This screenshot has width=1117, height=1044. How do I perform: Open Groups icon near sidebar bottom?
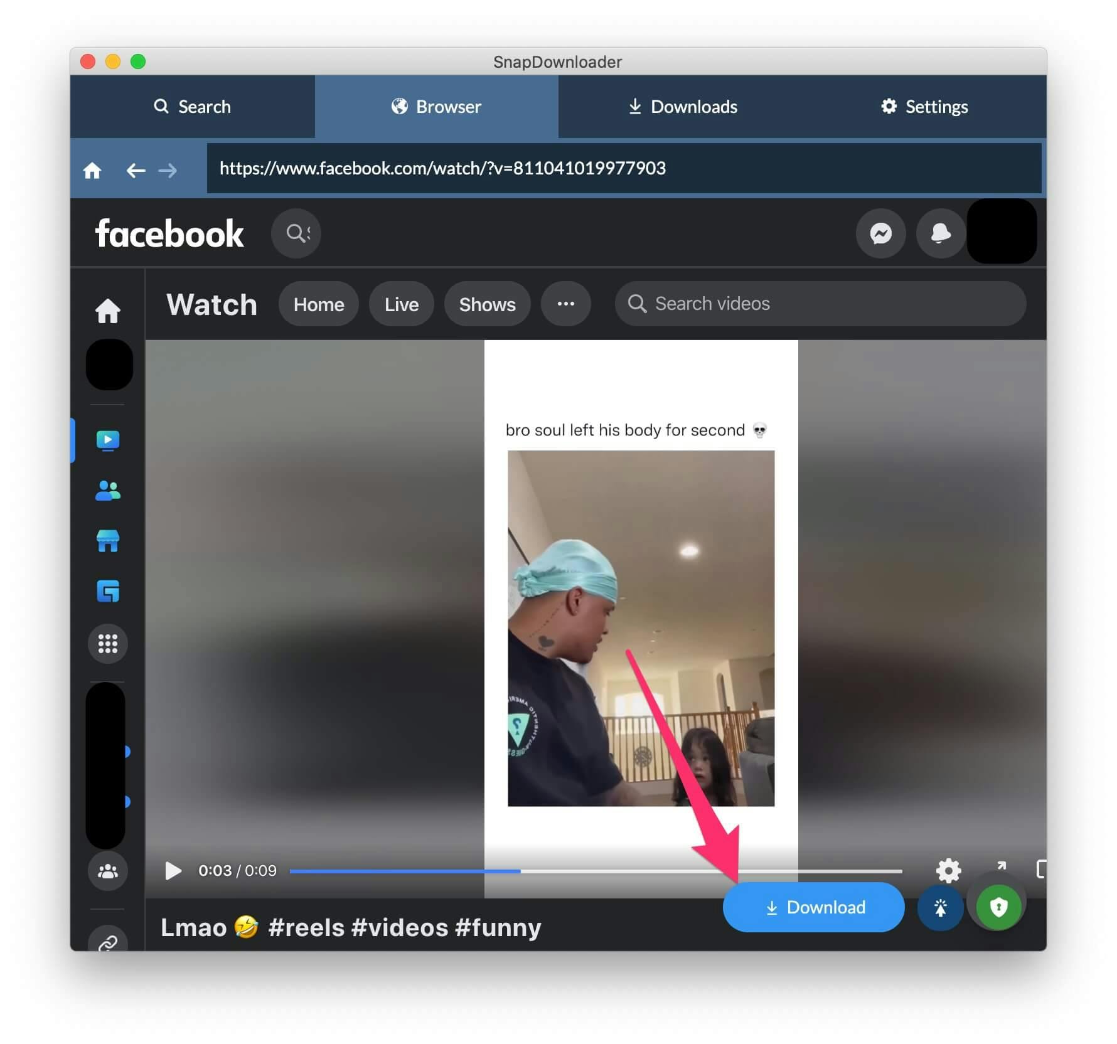(108, 871)
